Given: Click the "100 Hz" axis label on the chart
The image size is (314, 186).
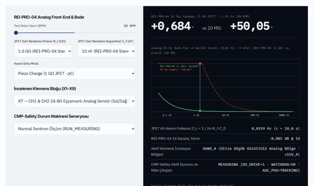Looking at the screenshot, I should tap(255, 115).
